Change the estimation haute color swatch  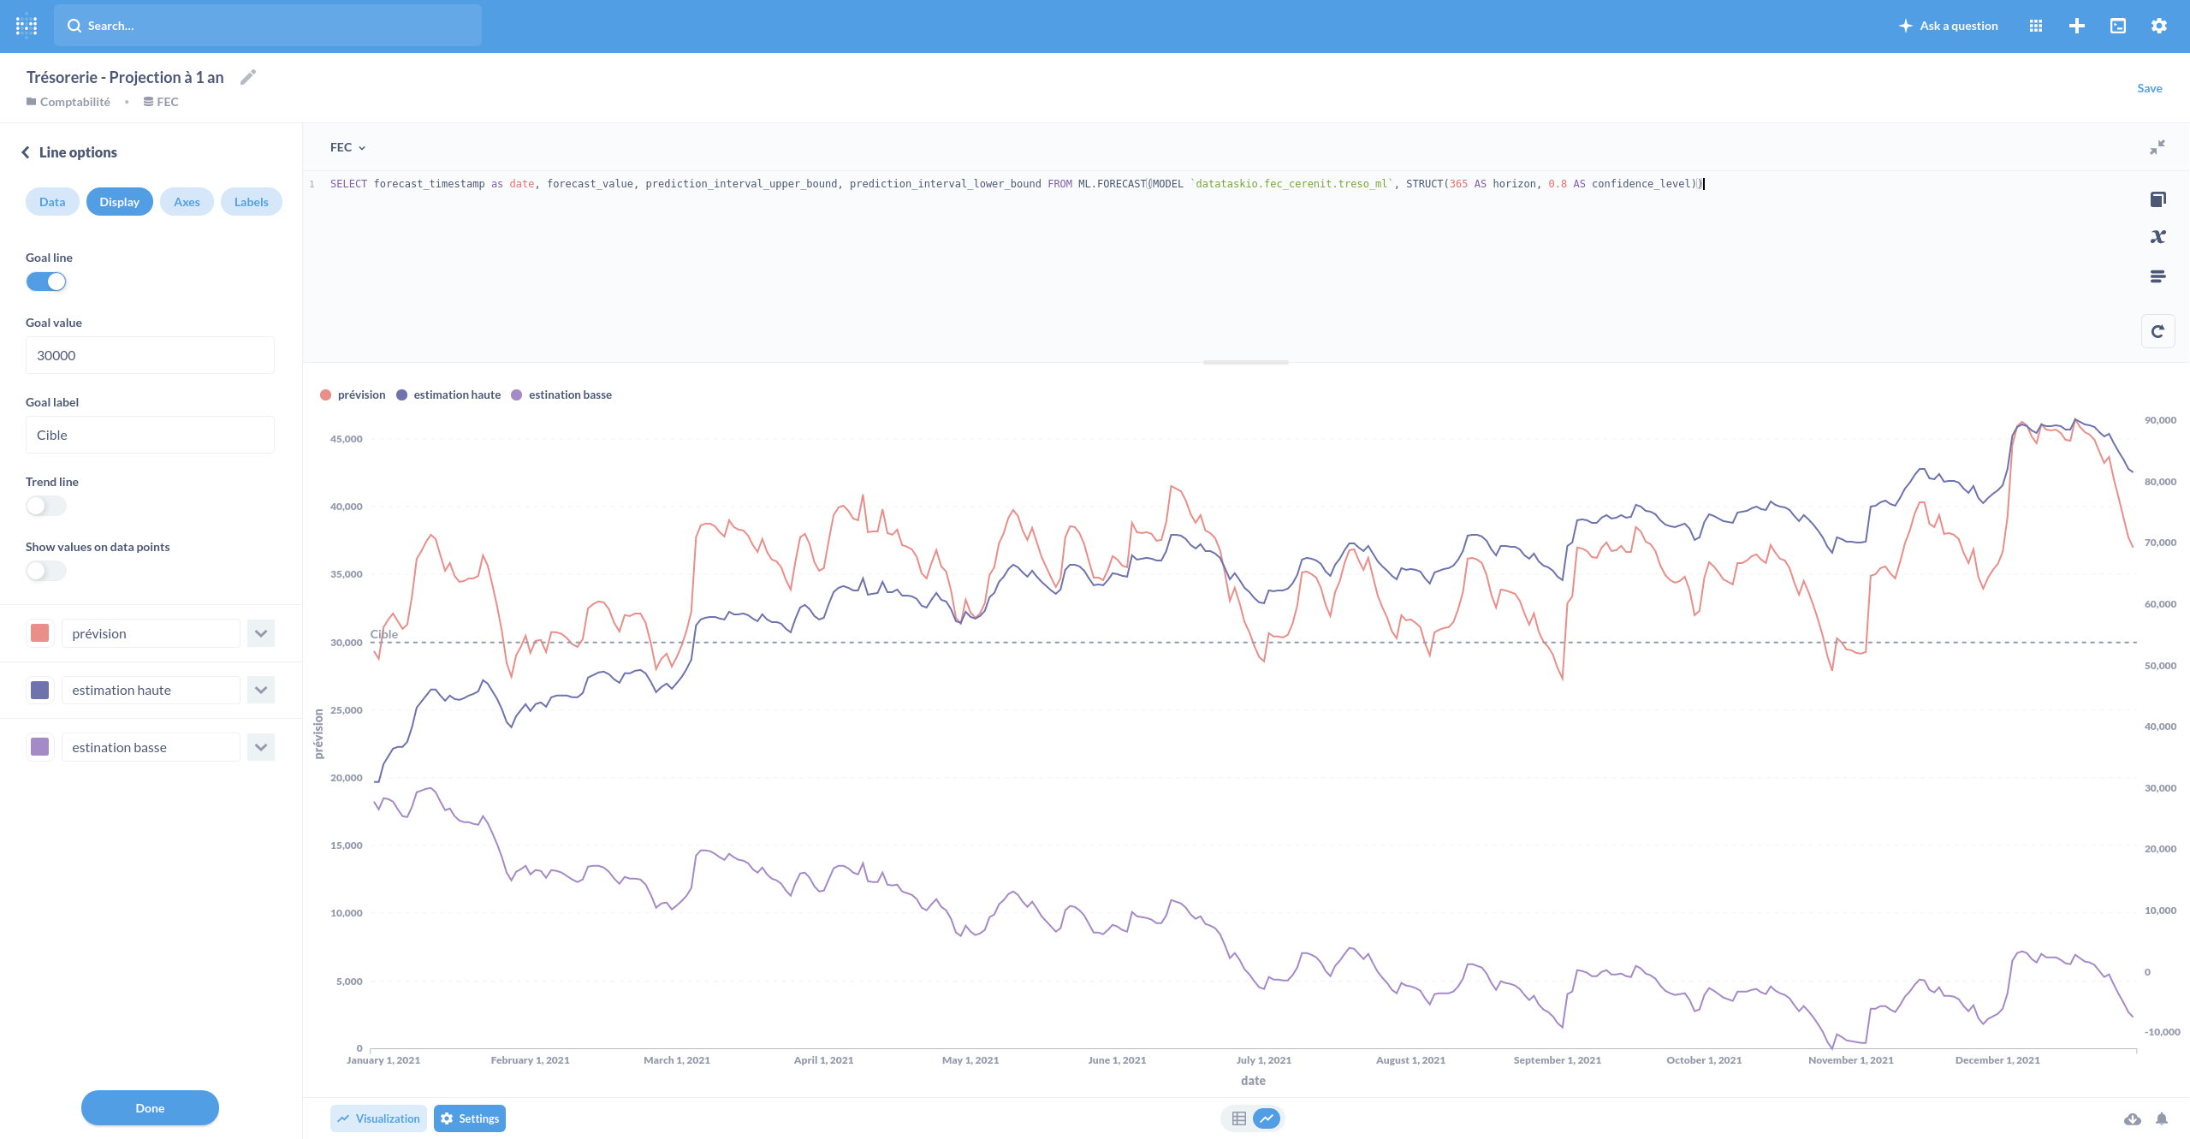pos(39,690)
